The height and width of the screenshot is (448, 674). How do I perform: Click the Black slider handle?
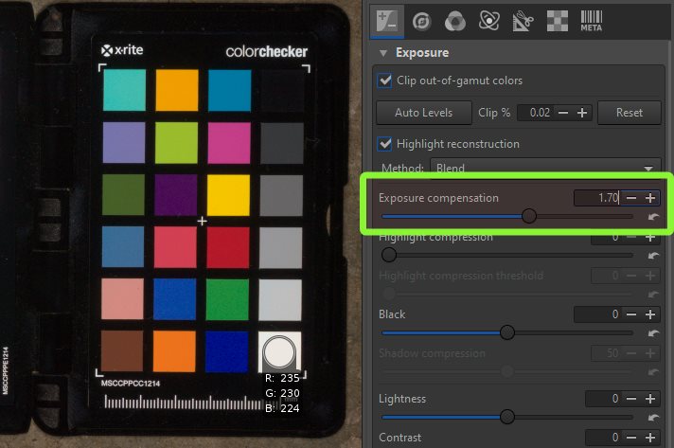click(507, 332)
